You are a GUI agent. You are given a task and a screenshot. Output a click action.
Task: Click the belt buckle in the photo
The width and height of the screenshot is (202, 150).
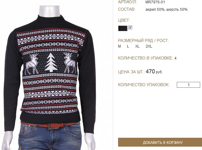pos(52,126)
